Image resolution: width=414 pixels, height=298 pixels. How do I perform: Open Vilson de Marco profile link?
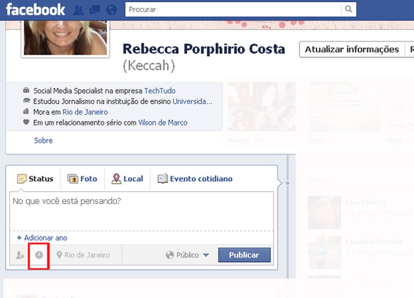[x=163, y=123]
